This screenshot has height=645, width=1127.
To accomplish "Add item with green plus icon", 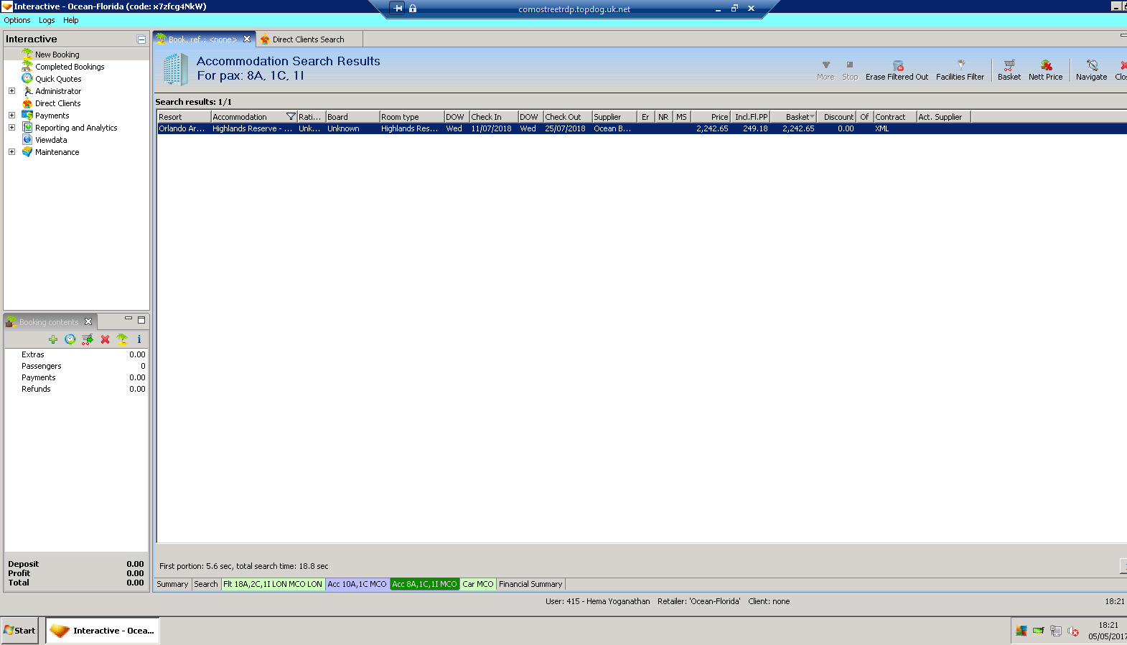I will (52, 339).
